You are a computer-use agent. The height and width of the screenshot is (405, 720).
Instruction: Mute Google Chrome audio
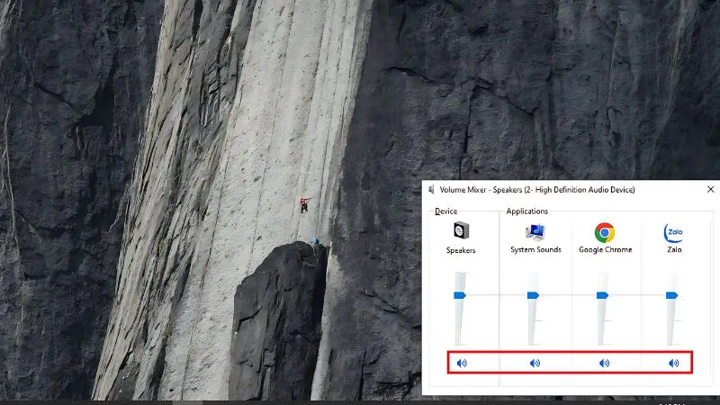pos(605,363)
